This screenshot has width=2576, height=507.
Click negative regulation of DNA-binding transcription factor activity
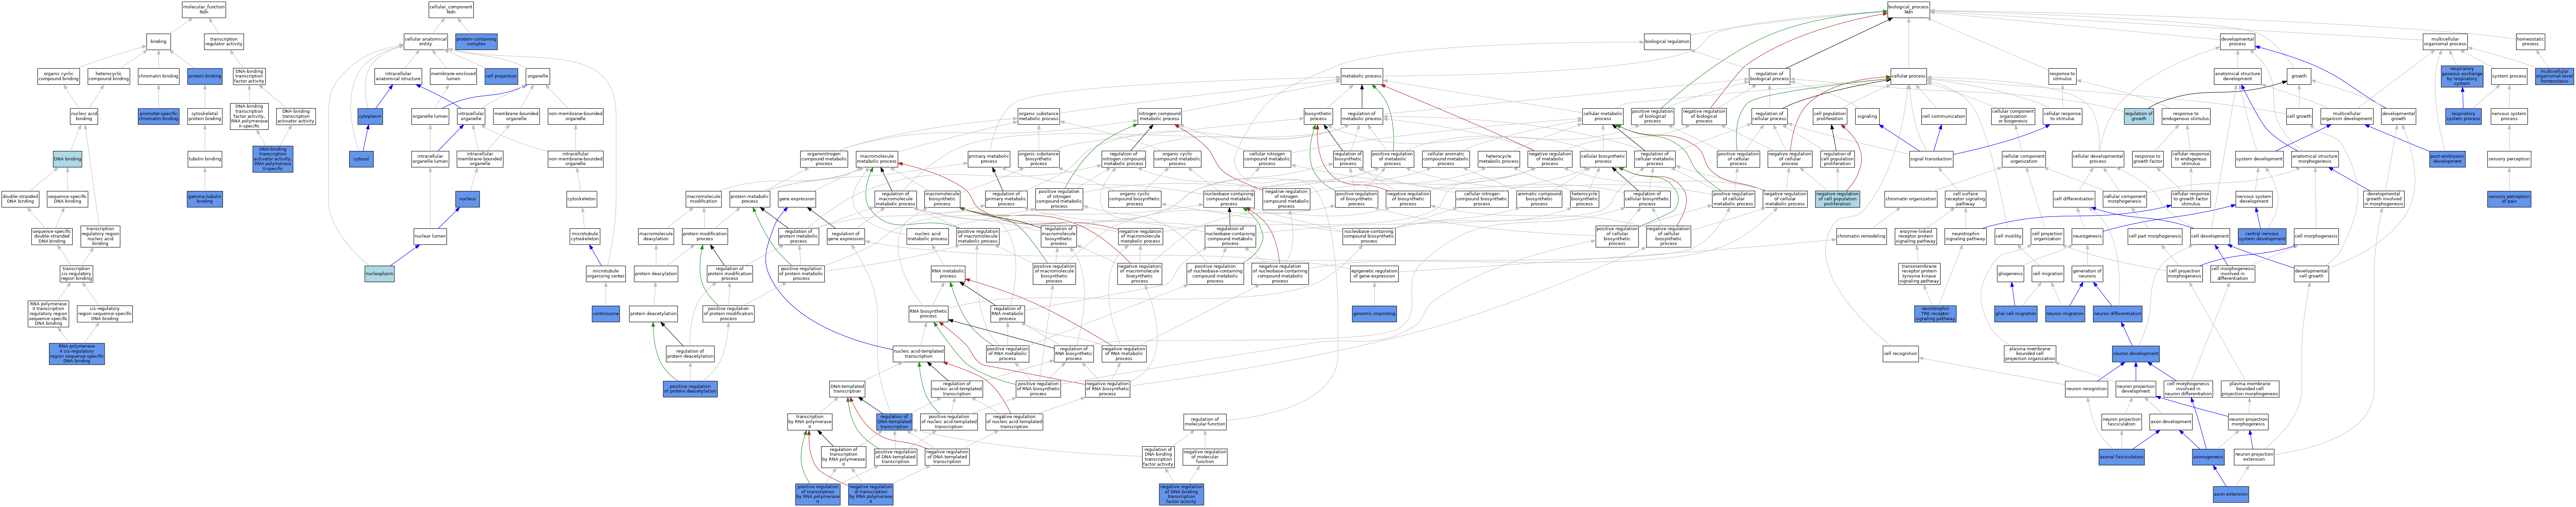coord(1181,494)
